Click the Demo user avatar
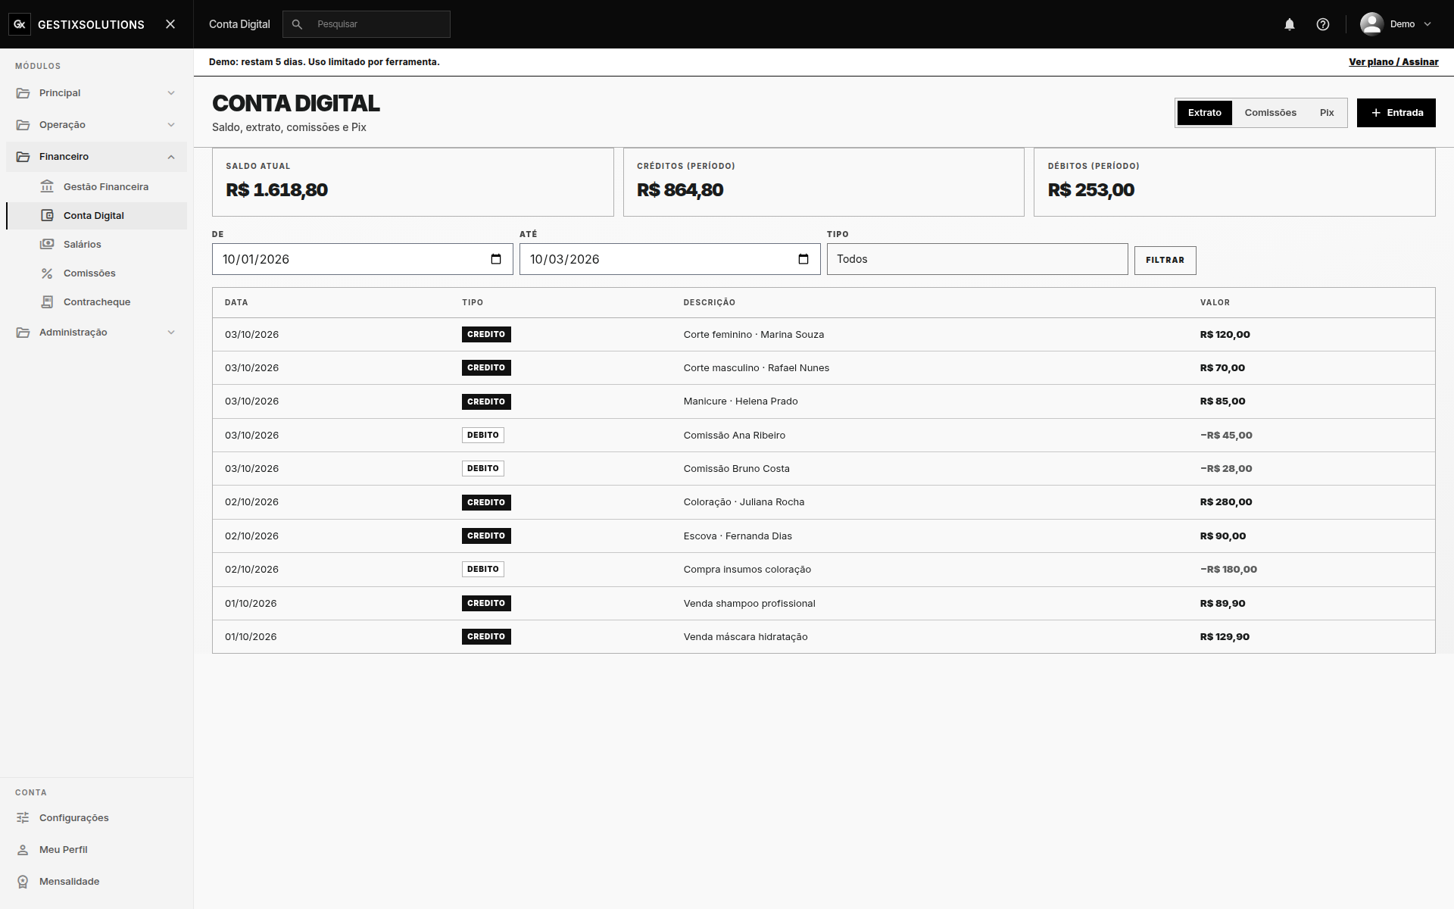Image resolution: width=1454 pixels, height=909 pixels. pyautogui.click(x=1371, y=24)
